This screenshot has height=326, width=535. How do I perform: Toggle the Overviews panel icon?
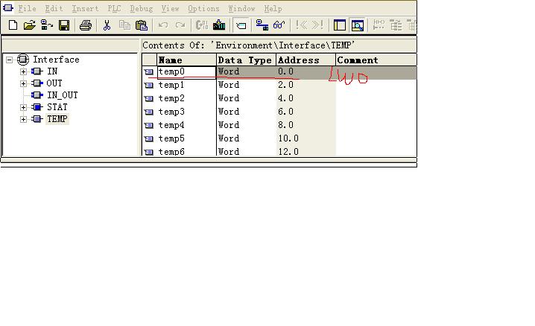click(340, 25)
